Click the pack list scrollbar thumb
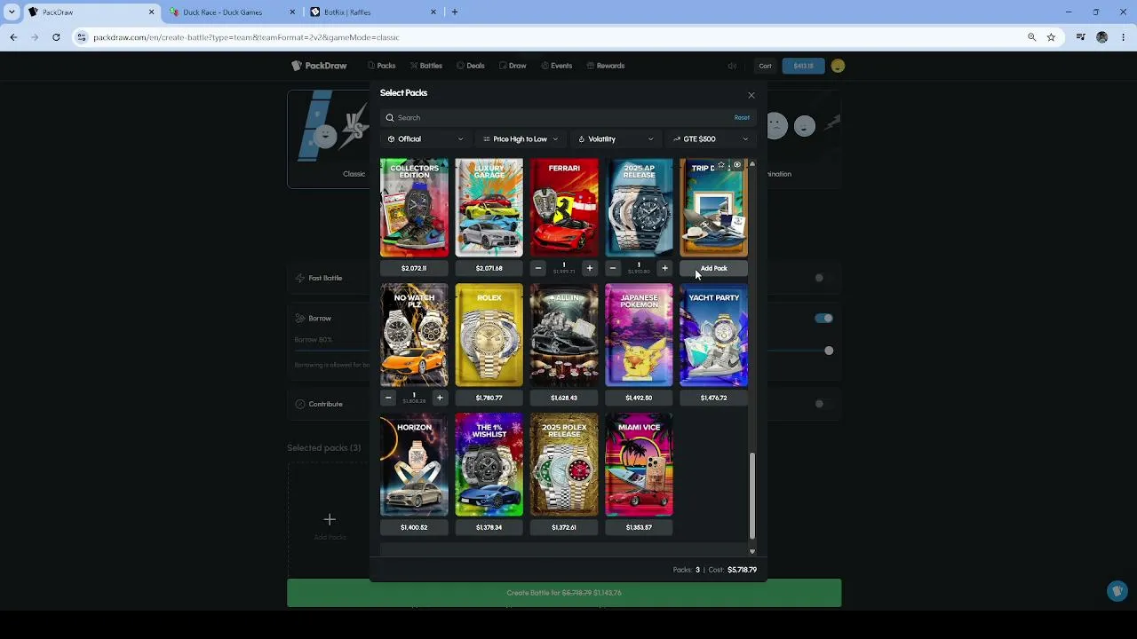Image resolution: width=1137 pixels, height=639 pixels. [752, 495]
